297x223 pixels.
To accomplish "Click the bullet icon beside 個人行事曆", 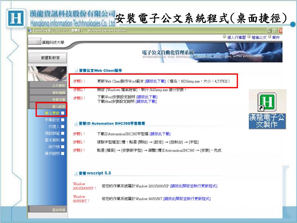I will [224, 37].
